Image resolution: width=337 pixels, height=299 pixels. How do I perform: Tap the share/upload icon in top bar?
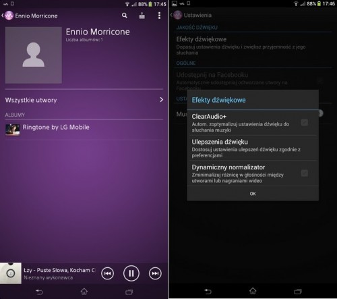[142, 16]
